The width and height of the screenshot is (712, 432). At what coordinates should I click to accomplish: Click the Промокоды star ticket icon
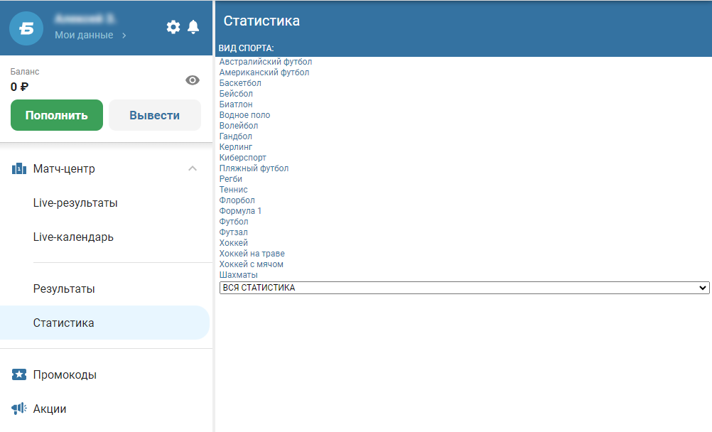(18, 374)
